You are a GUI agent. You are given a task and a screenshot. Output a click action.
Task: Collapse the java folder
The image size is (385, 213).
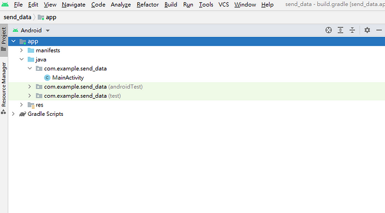pyautogui.click(x=21, y=59)
